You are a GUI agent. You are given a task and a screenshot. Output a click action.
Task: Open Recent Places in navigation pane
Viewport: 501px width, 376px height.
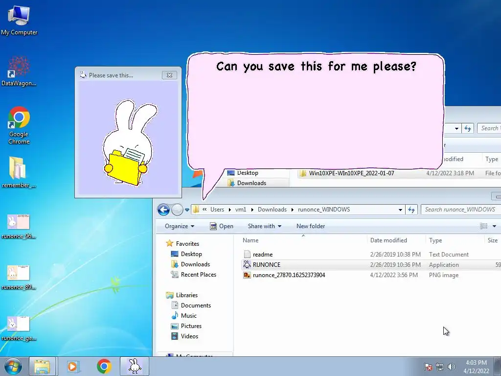pos(199,274)
